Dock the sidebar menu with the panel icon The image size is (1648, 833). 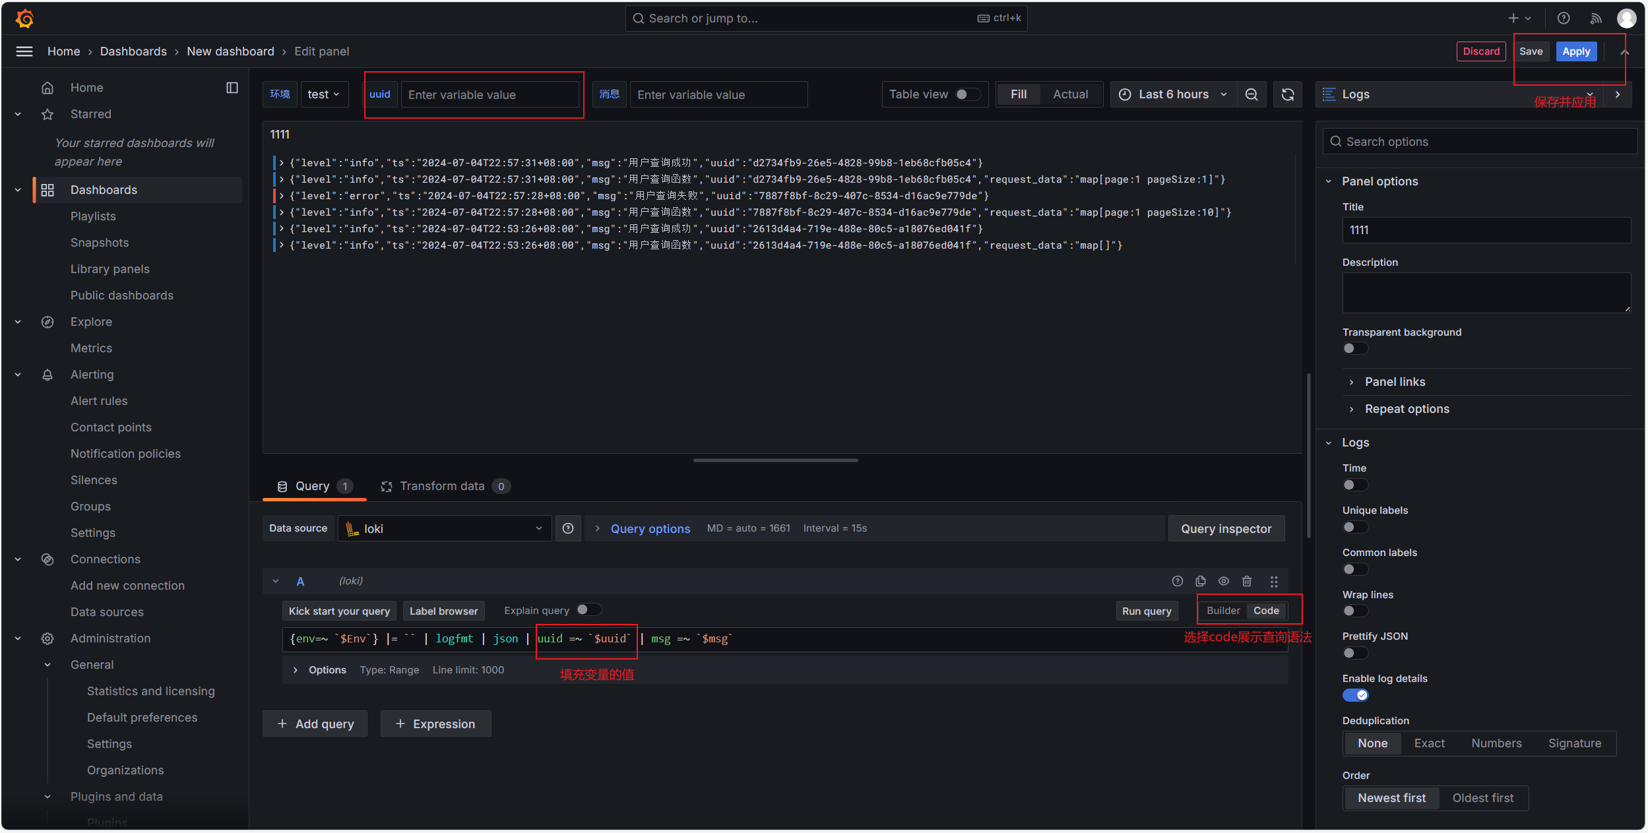coord(232,88)
